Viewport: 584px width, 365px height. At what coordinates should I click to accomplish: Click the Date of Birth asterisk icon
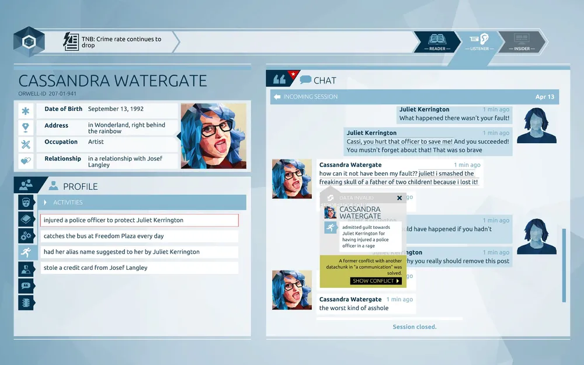(x=26, y=110)
